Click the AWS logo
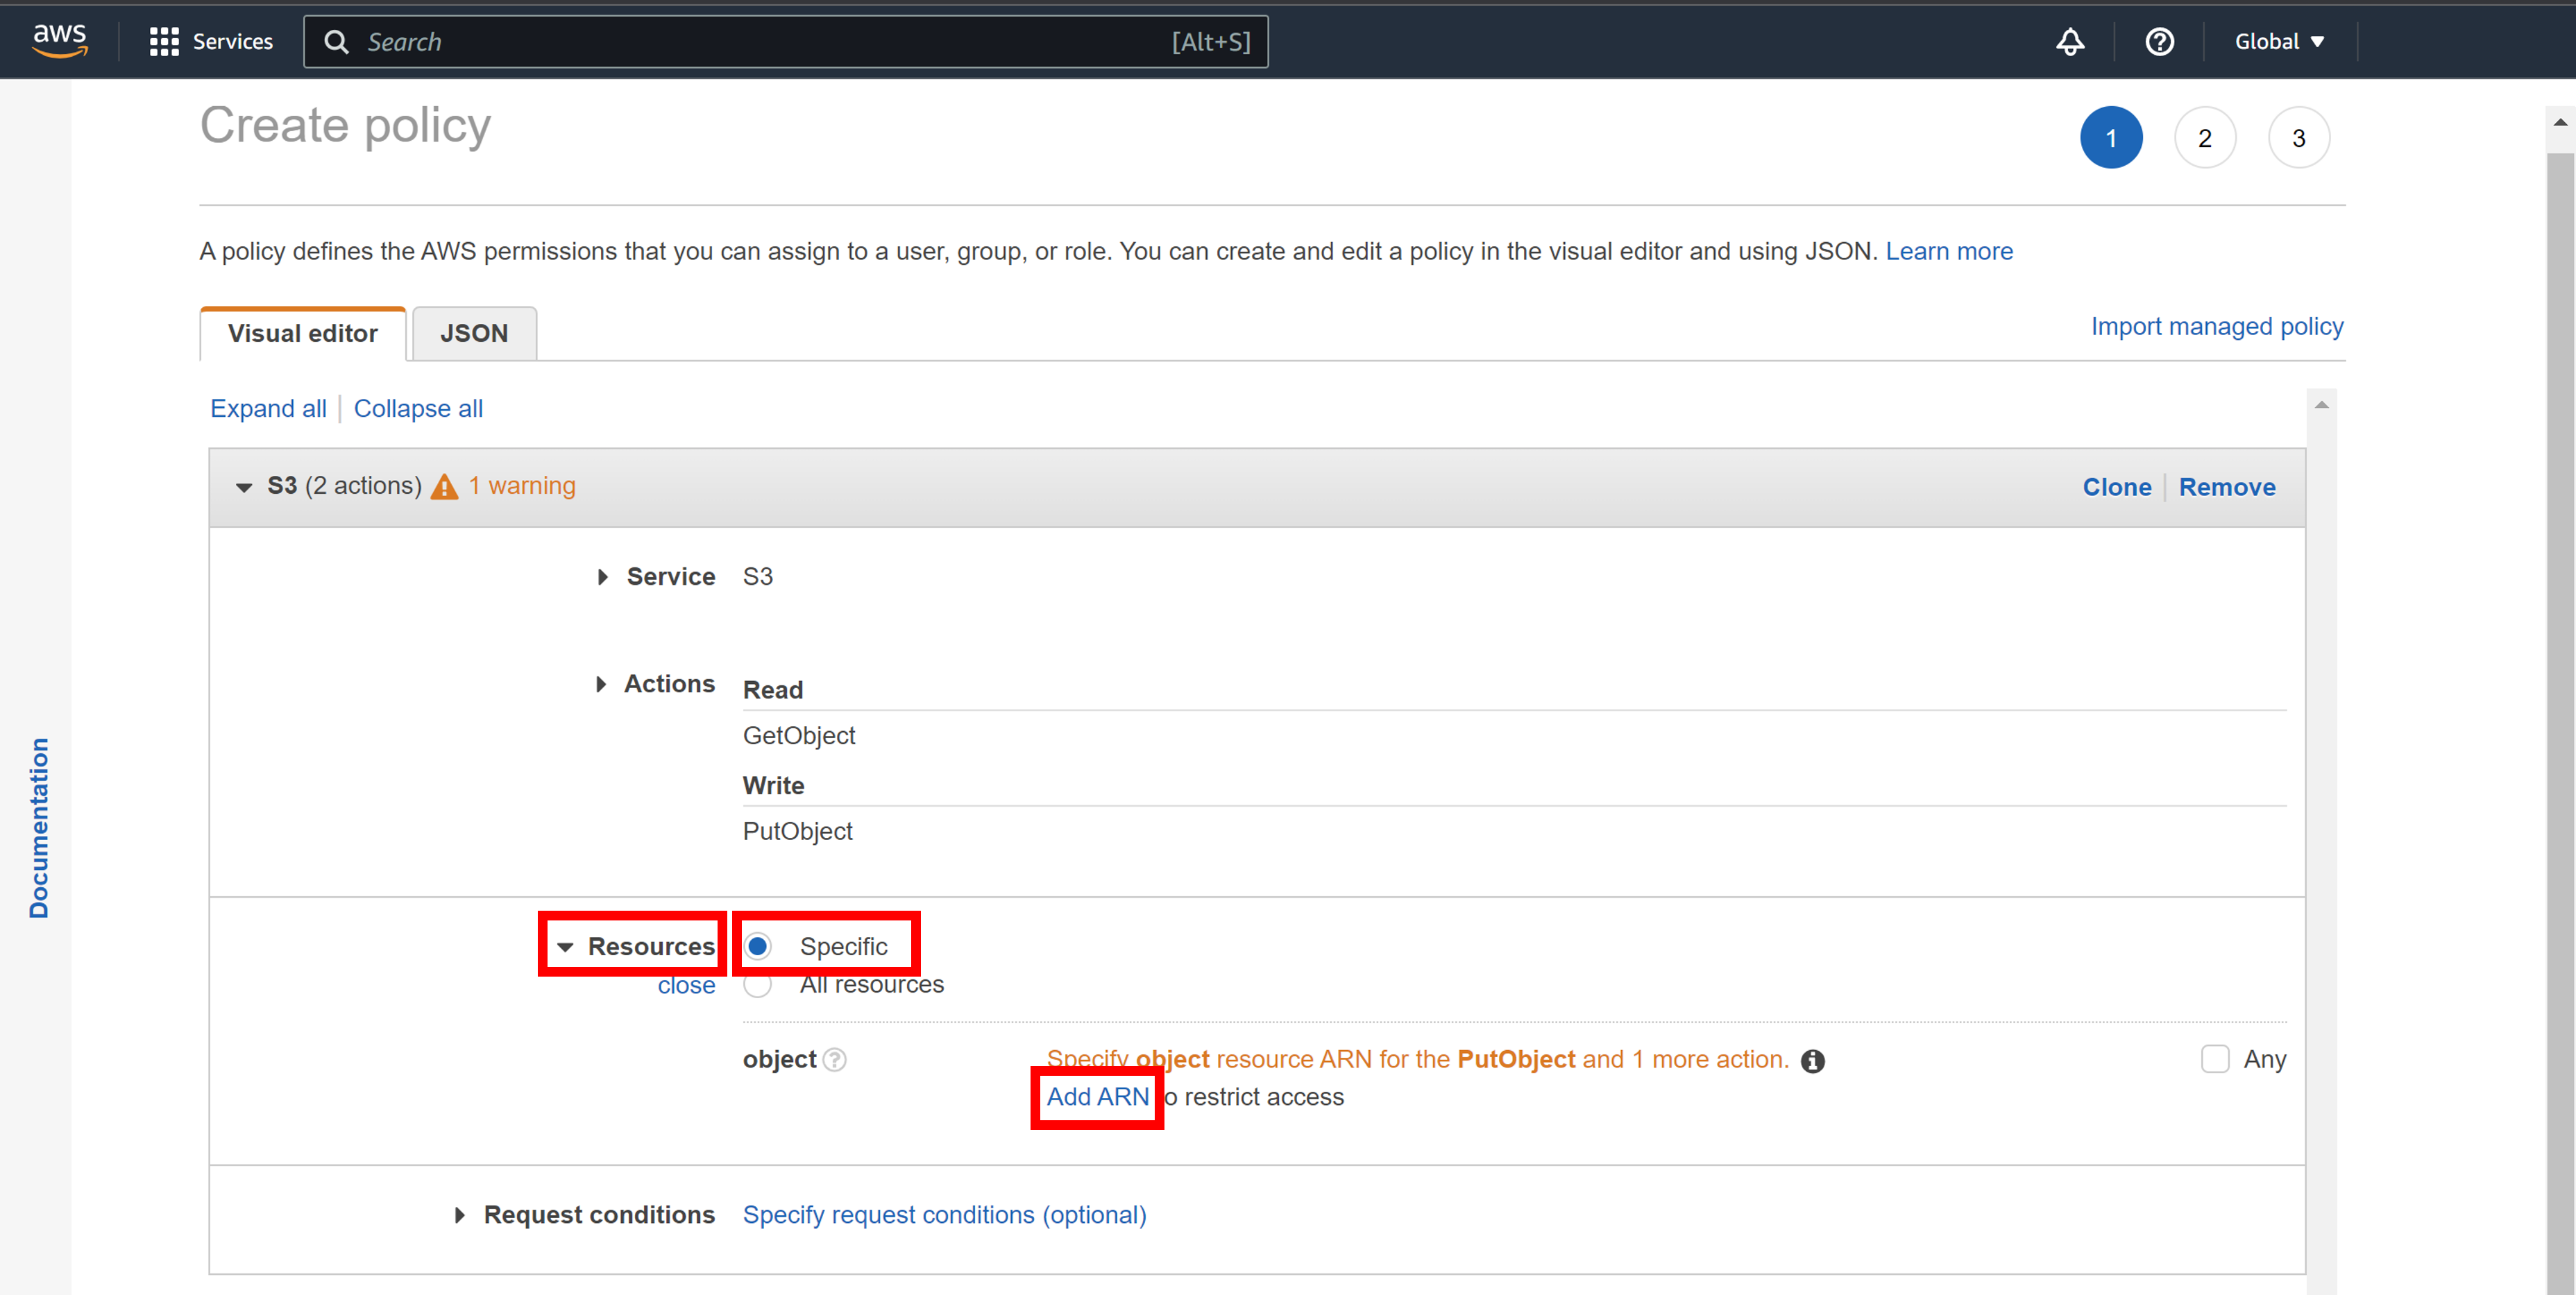This screenshot has height=1295, width=2576. click(59, 39)
